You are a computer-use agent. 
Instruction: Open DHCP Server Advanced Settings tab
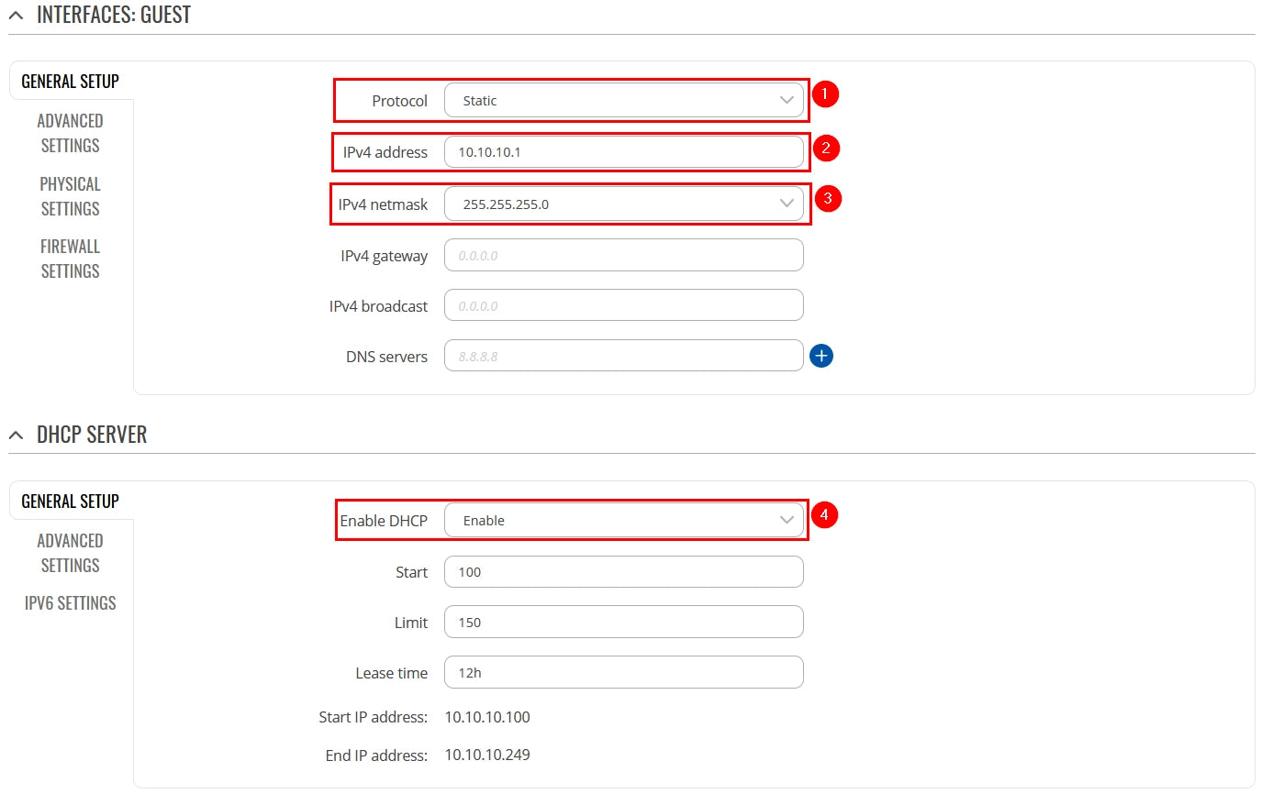point(71,553)
